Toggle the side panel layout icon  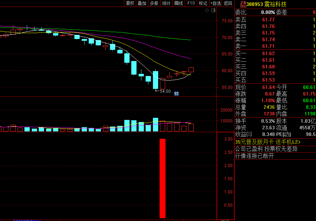coord(213,10)
